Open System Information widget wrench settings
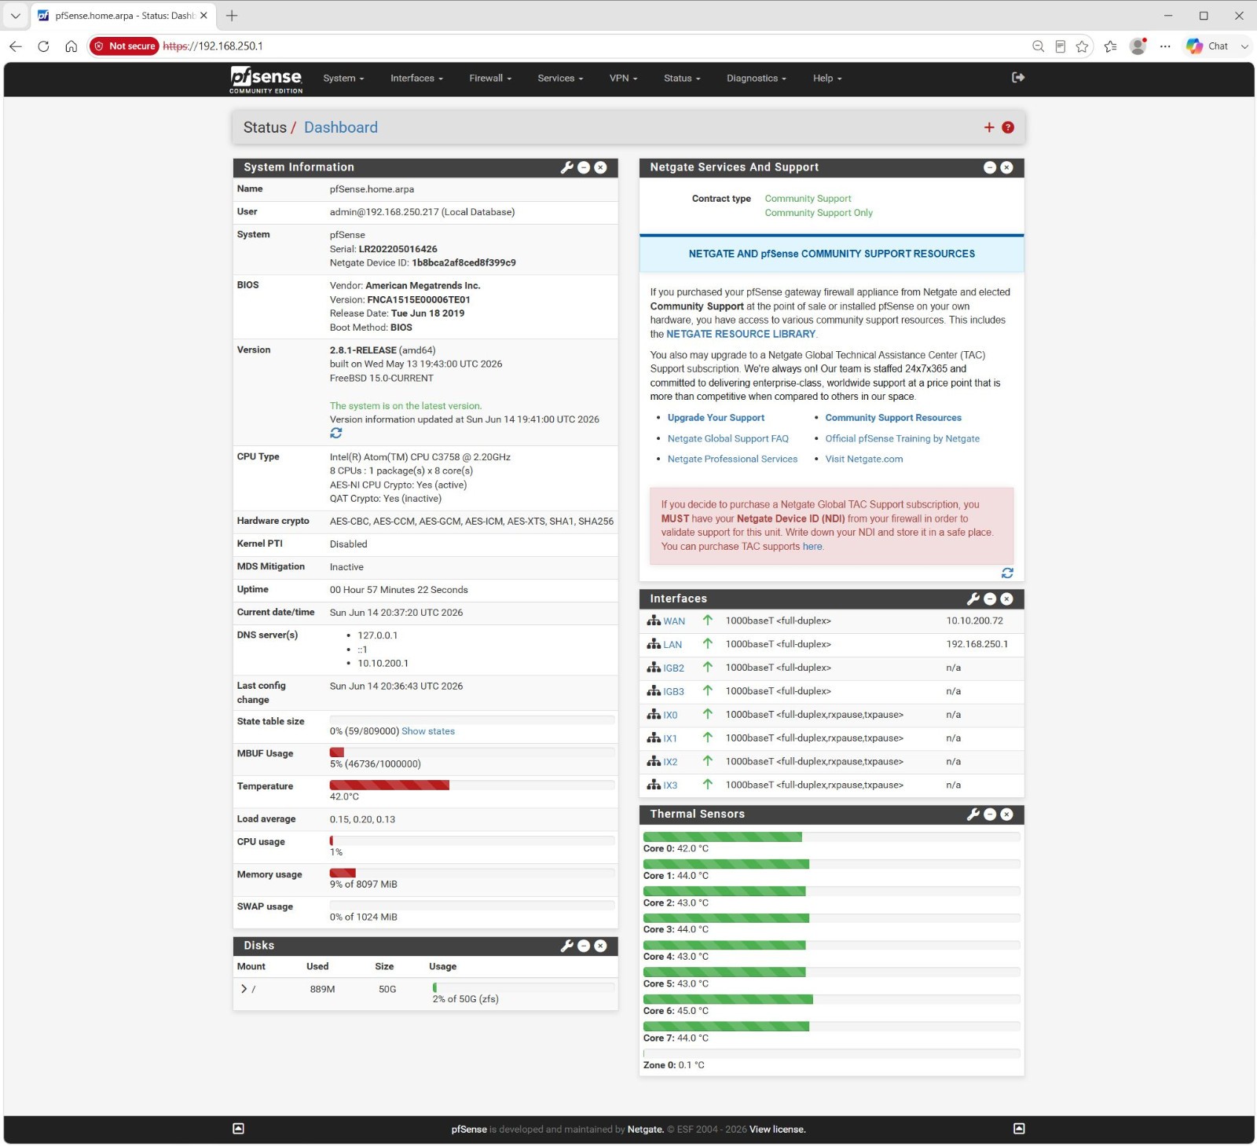 click(566, 167)
